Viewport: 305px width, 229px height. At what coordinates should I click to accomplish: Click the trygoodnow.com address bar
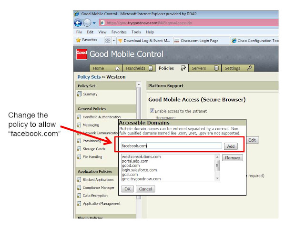tap(189, 23)
